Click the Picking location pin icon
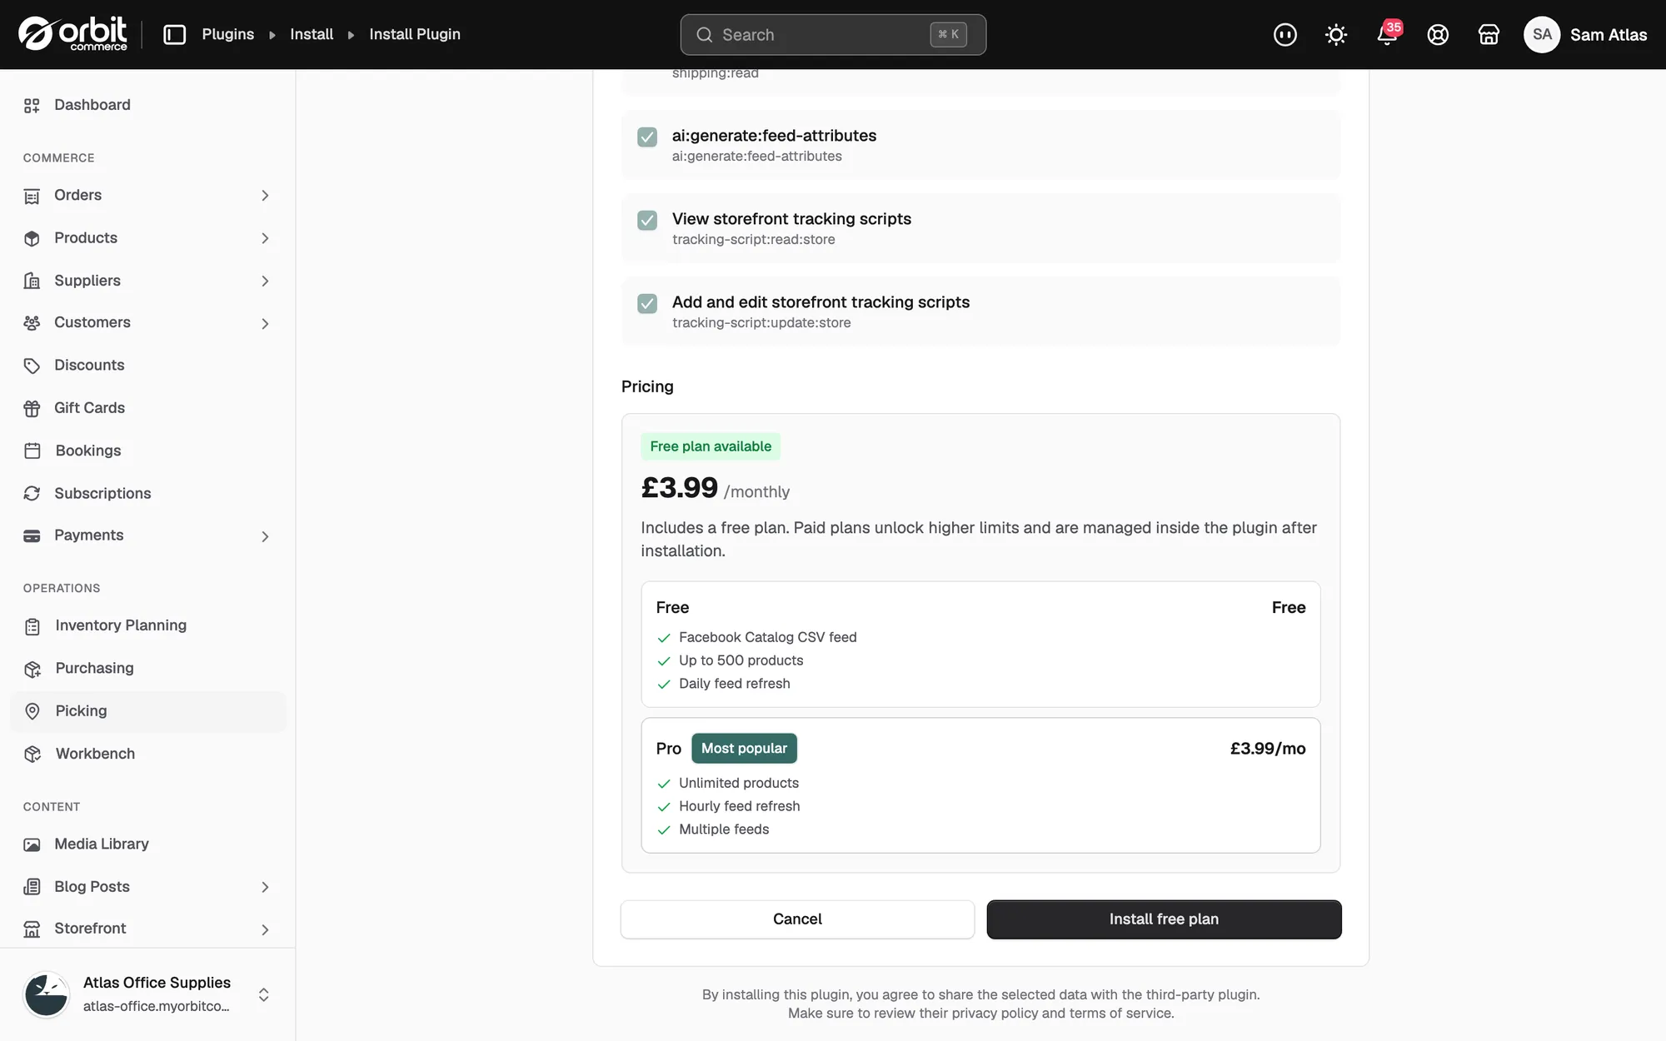The image size is (1666, 1041). (32, 711)
